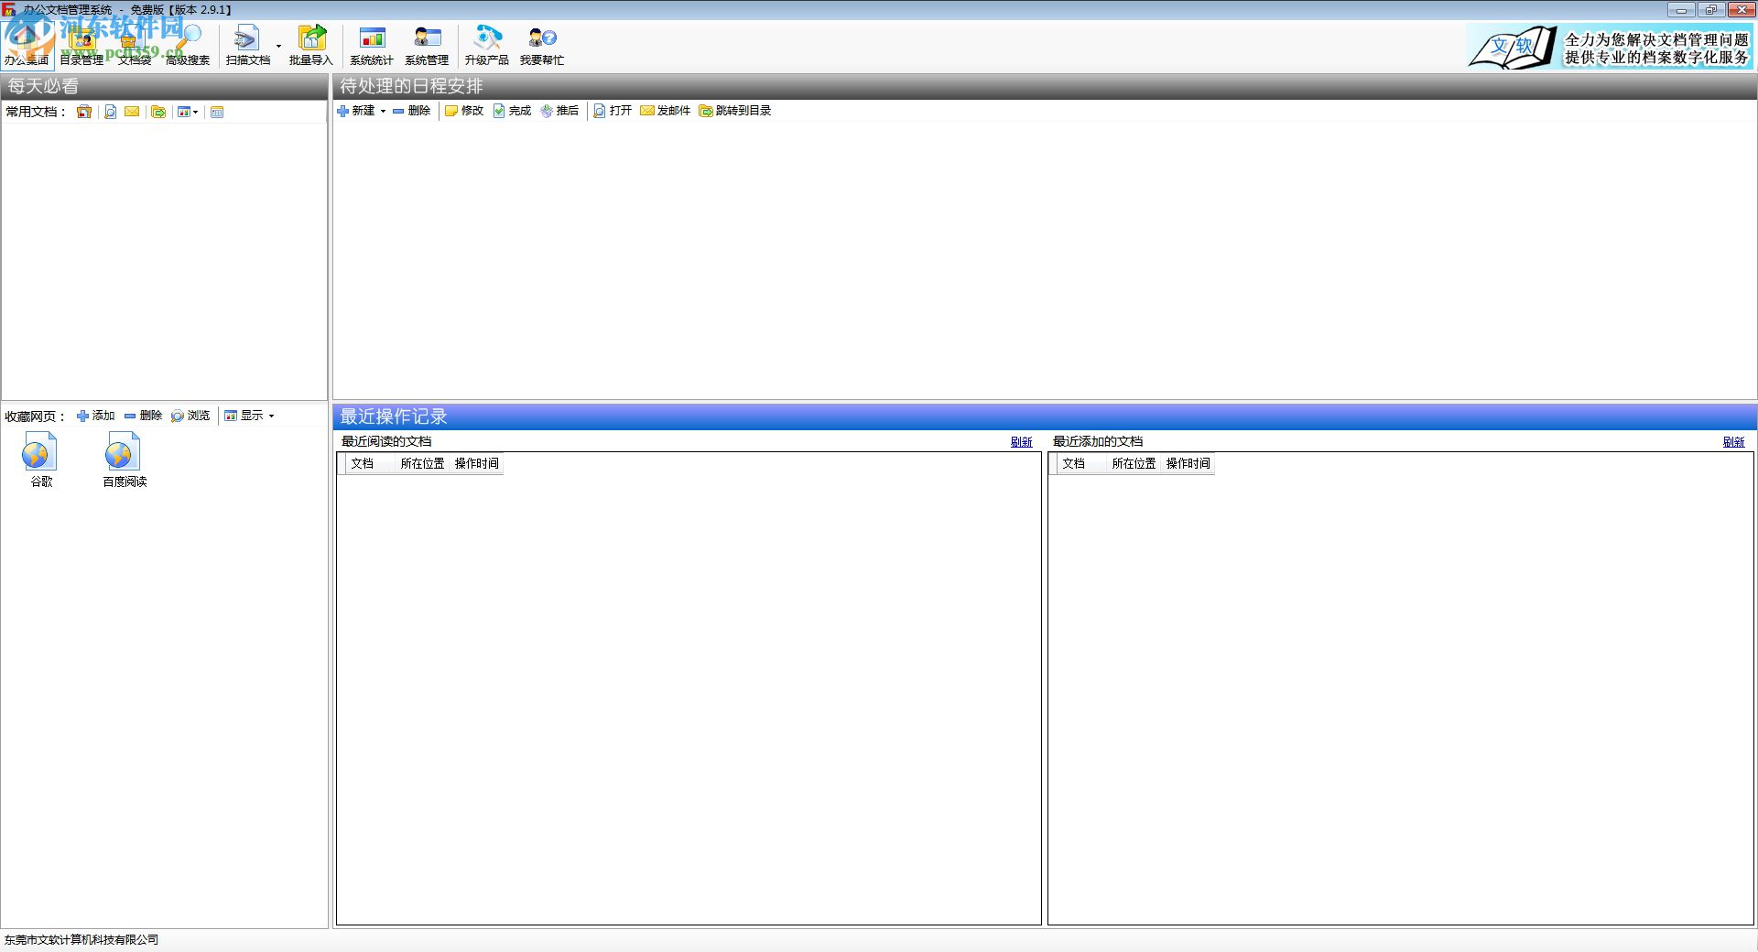The image size is (1758, 952).
Task: Click 跳转到目录 (jump to directory)
Action: [735, 111]
